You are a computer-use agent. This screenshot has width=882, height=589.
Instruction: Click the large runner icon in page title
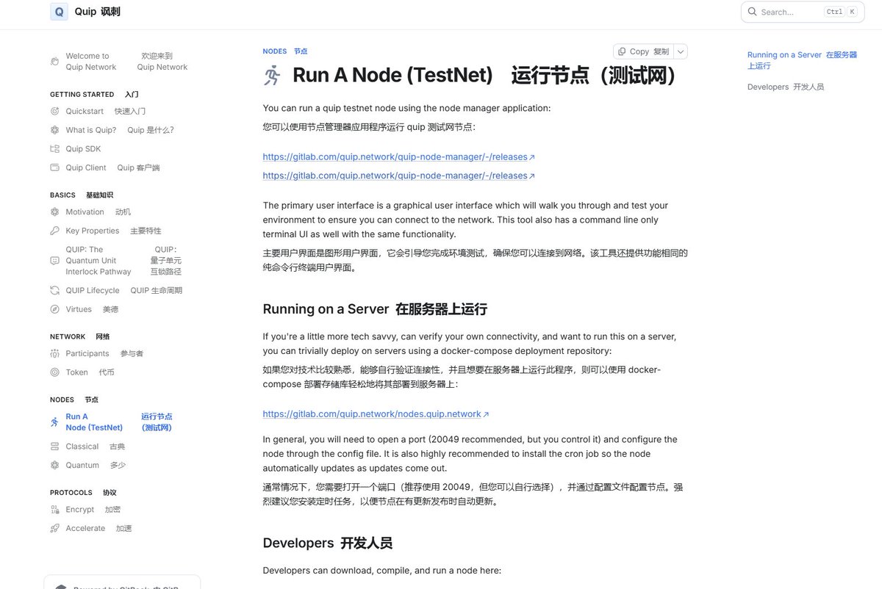(272, 76)
